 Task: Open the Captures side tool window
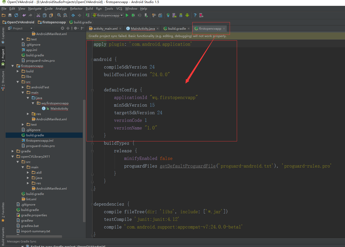(x=3, y=36)
